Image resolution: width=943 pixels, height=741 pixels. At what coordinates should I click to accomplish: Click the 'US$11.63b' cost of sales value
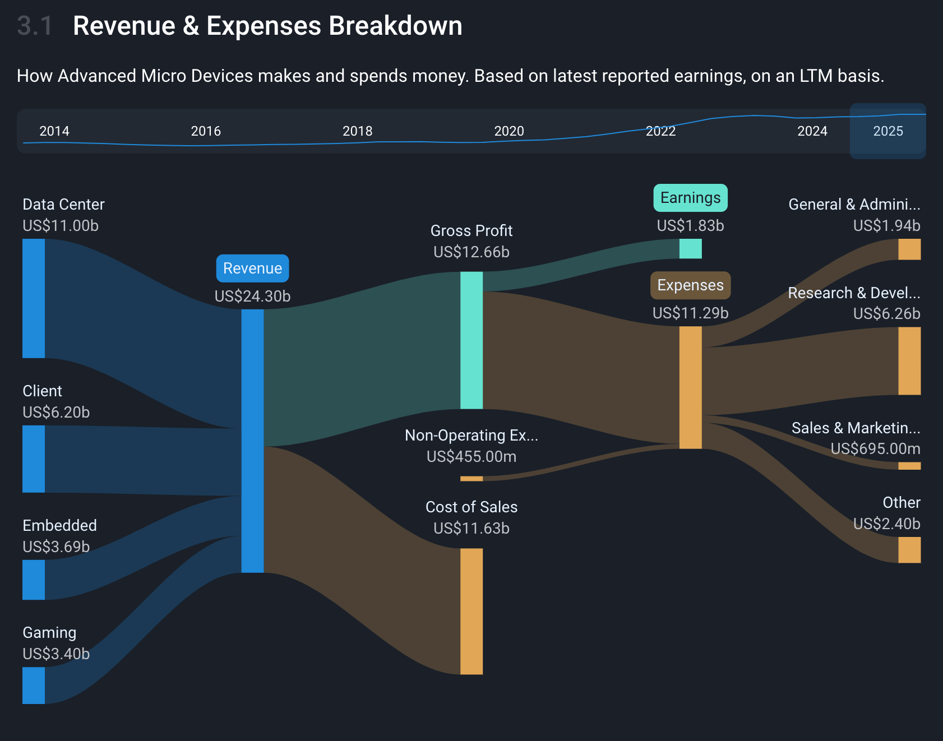pyautogui.click(x=471, y=529)
